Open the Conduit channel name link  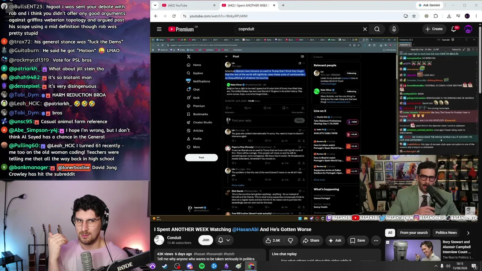174,238
